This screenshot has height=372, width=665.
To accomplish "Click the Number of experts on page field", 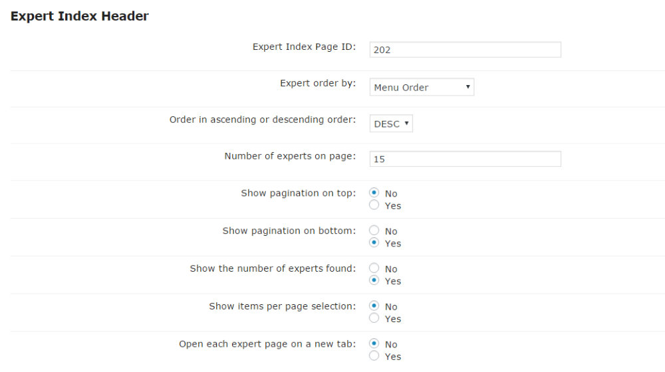I will pos(465,159).
